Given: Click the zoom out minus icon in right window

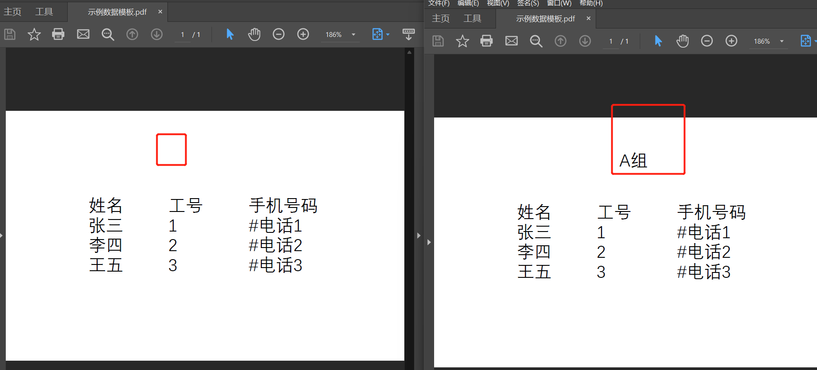Looking at the screenshot, I should coord(707,41).
